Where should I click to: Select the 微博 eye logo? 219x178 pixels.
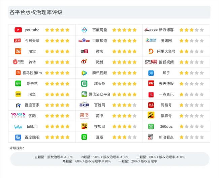(x=84, y=61)
